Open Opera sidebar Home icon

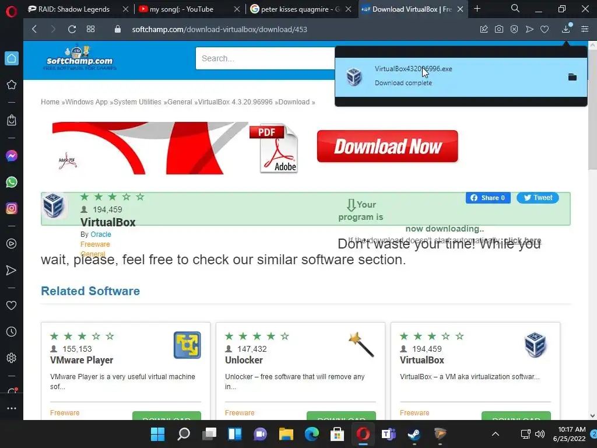(12, 58)
